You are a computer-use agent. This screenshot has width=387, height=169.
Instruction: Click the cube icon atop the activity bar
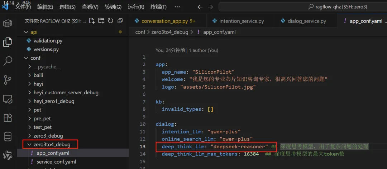[8, 24]
